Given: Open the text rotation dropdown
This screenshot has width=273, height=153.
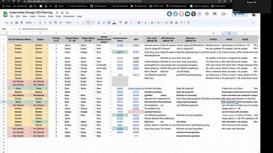Looking at the screenshot, I should pyautogui.click(x=159, y=23).
